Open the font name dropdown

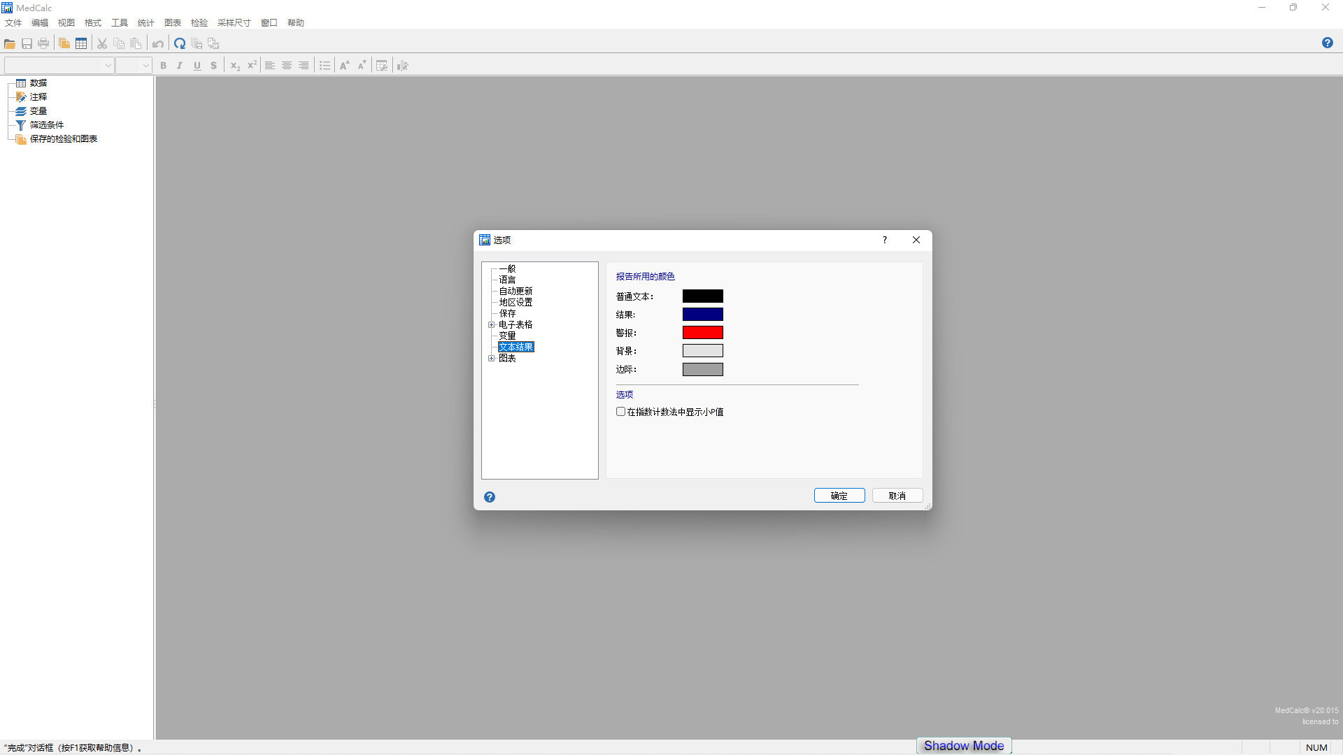tap(108, 65)
